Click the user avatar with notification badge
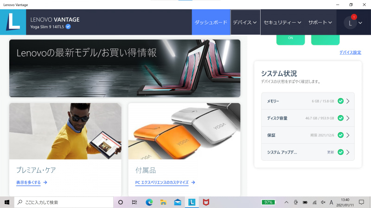 [350, 23]
